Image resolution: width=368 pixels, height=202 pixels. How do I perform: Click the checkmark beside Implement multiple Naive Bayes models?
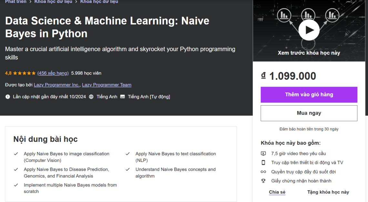click(x=15, y=185)
